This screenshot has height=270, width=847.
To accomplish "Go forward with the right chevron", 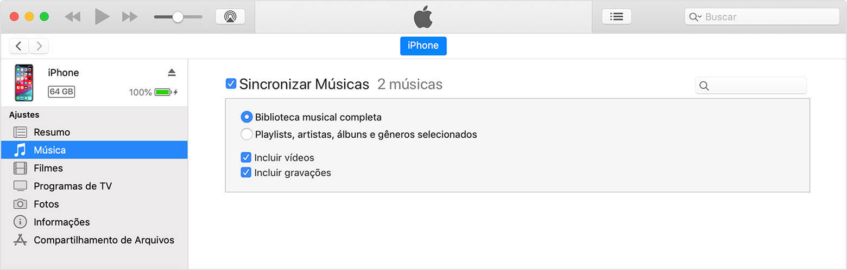I will pos(39,46).
